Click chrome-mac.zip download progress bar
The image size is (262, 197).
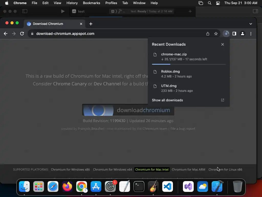189,64
